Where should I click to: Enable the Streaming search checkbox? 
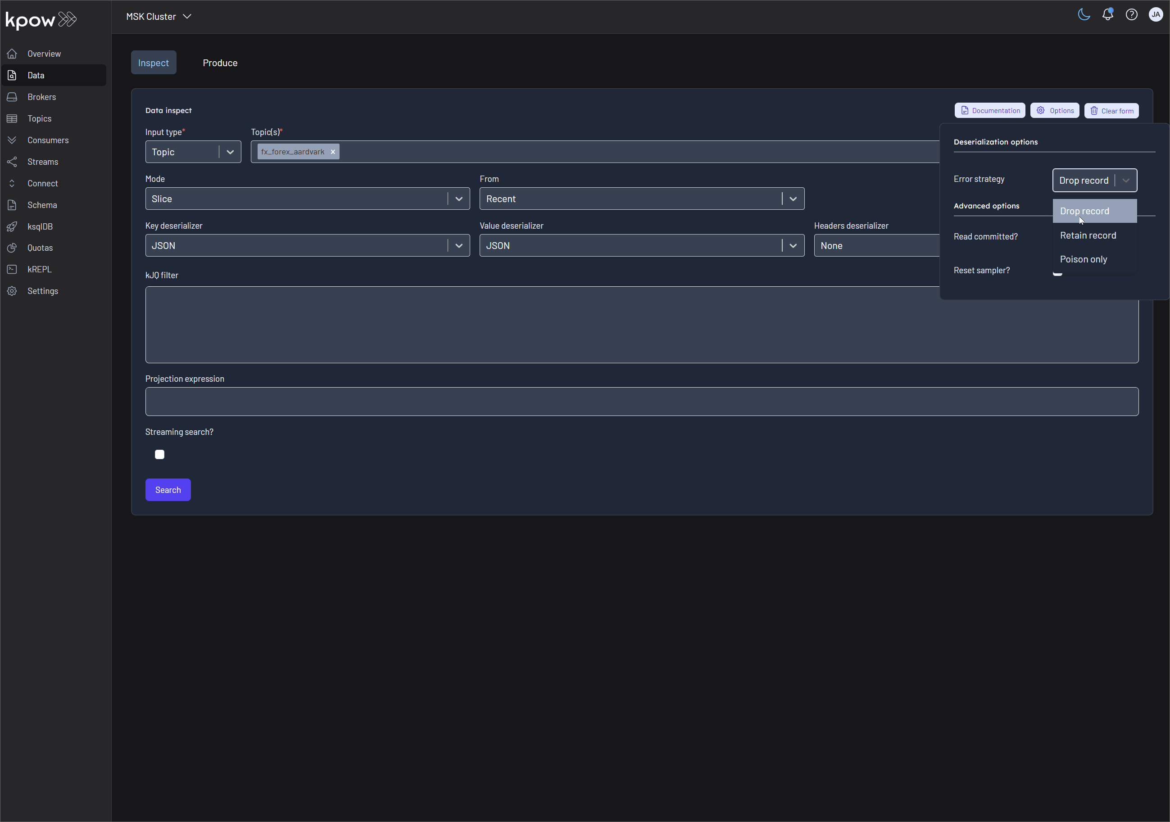159,454
